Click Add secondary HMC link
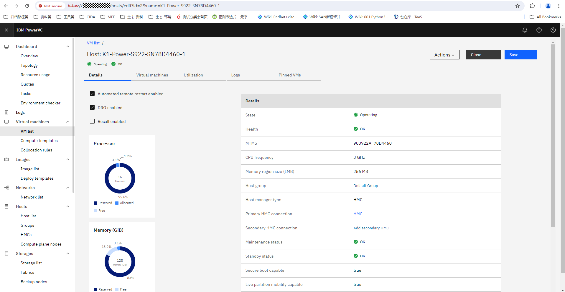This screenshot has width=565, height=292. (371, 228)
